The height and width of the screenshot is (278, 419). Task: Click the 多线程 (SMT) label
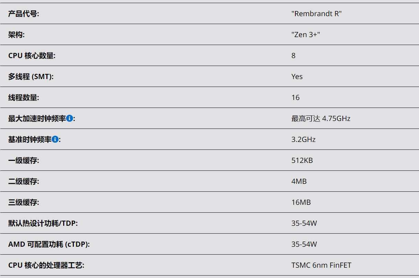pos(31,77)
